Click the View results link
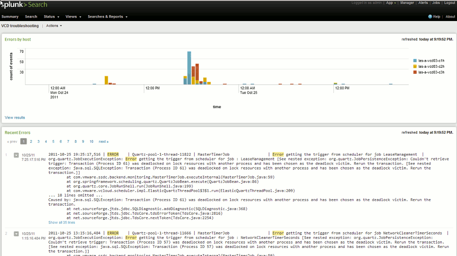This screenshot has height=256, width=457. point(15,118)
